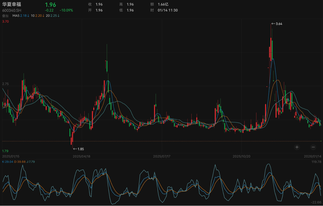Click the KDJ K:29.04 indicator value
This screenshot has height=206, width=323.
click(x=8, y=162)
